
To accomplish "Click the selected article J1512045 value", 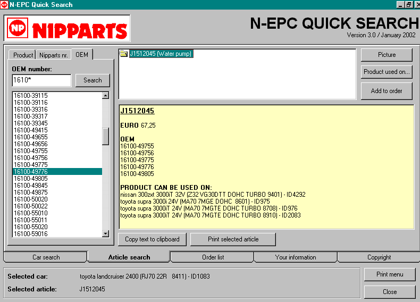I will coord(92,289).
